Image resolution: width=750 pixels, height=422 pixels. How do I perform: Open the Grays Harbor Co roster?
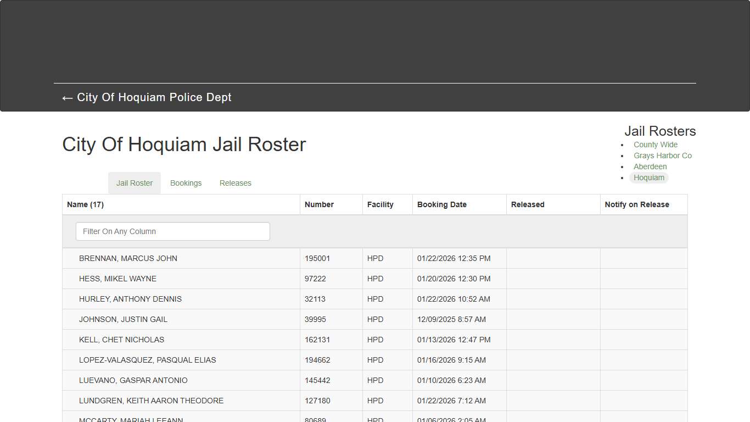(663, 156)
